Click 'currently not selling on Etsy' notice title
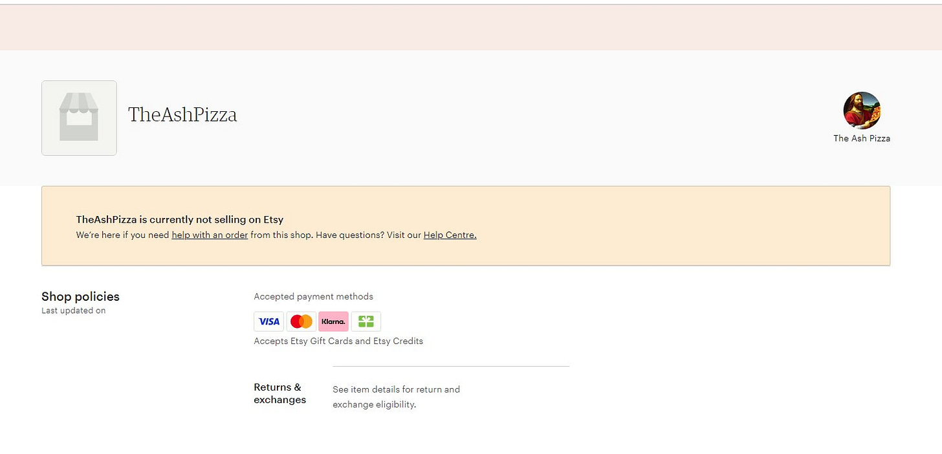The image size is (942, 454). coord(180,220)
